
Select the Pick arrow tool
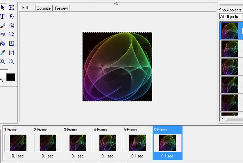coord(2,7)
